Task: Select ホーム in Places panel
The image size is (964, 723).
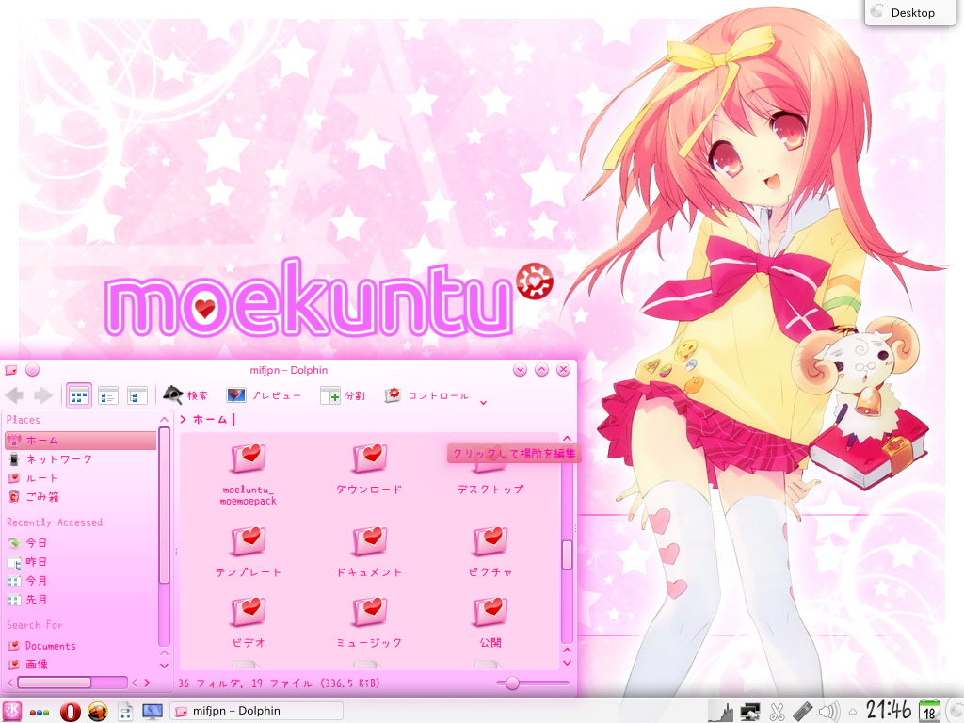Action: [x=81, y=441]
